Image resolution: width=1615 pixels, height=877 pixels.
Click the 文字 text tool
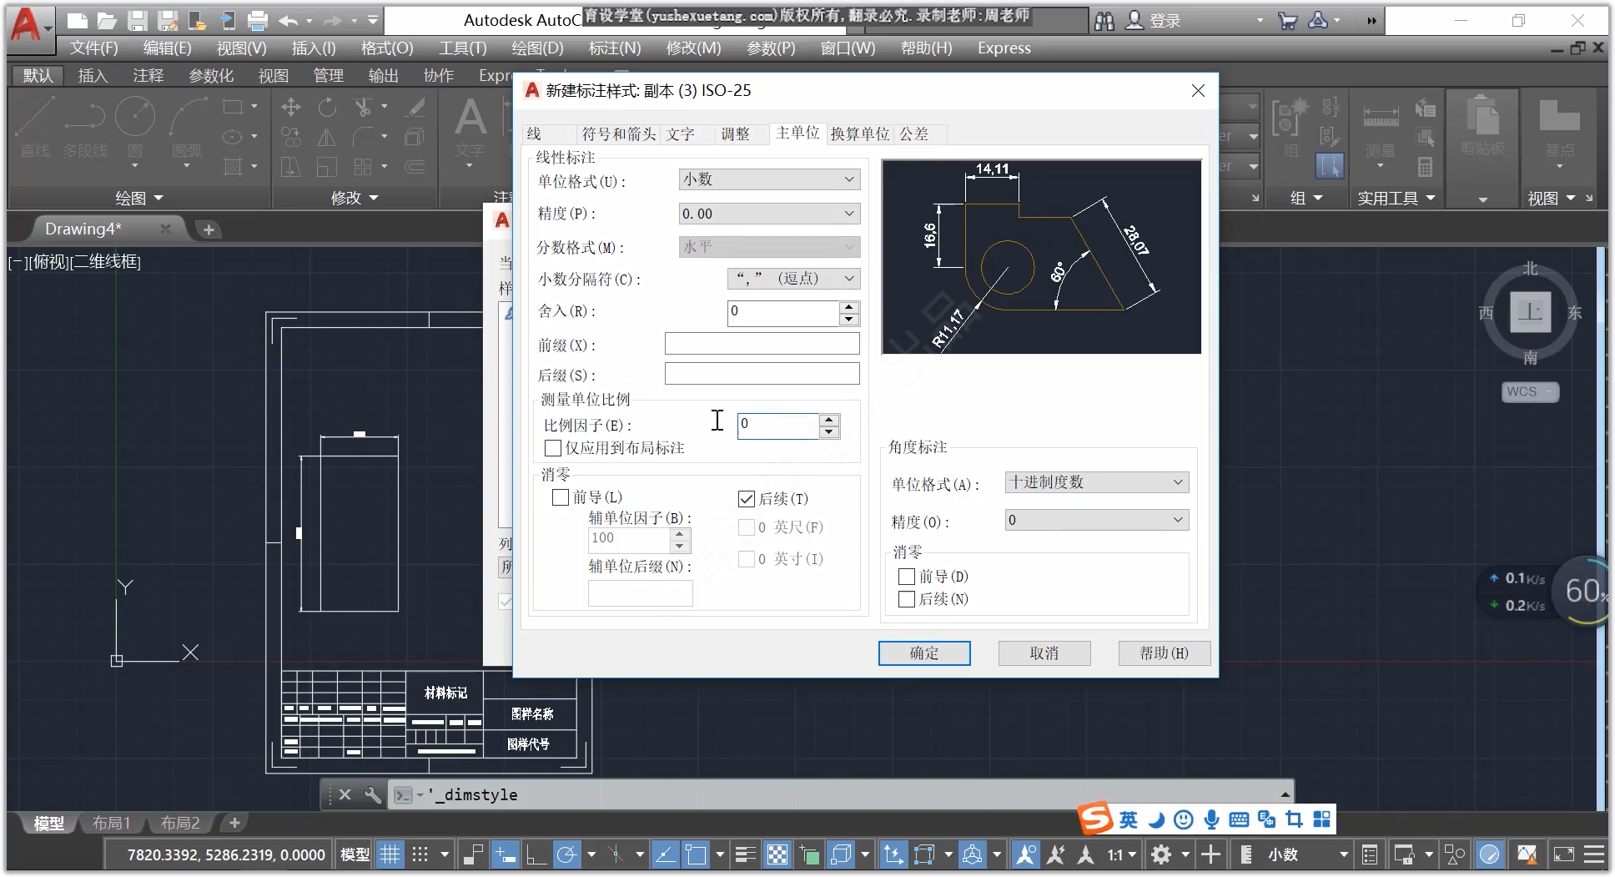[470, 128]
